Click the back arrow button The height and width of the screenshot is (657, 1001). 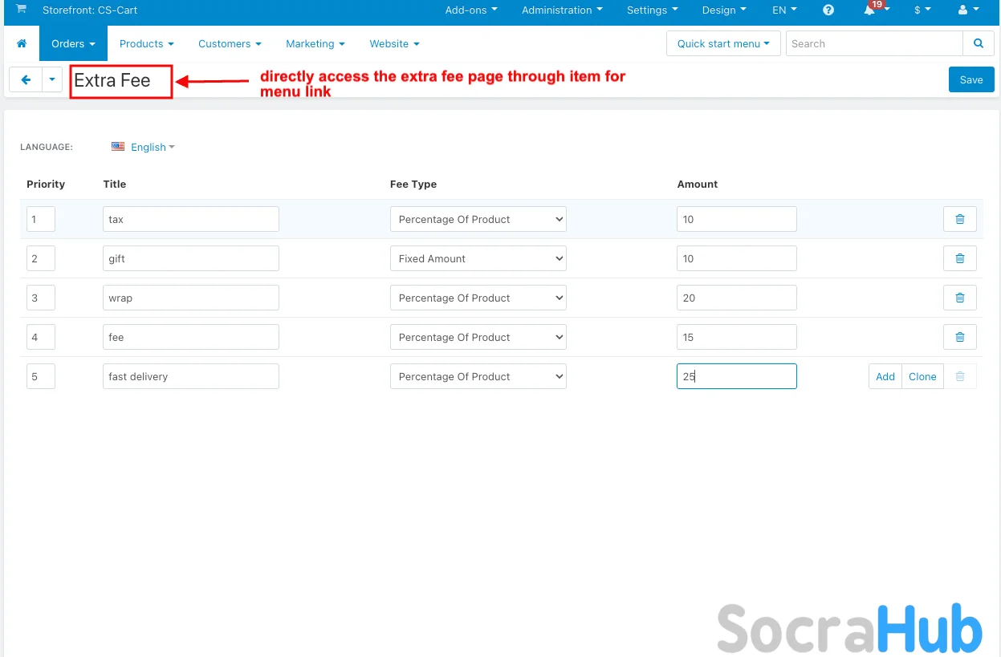26,79
